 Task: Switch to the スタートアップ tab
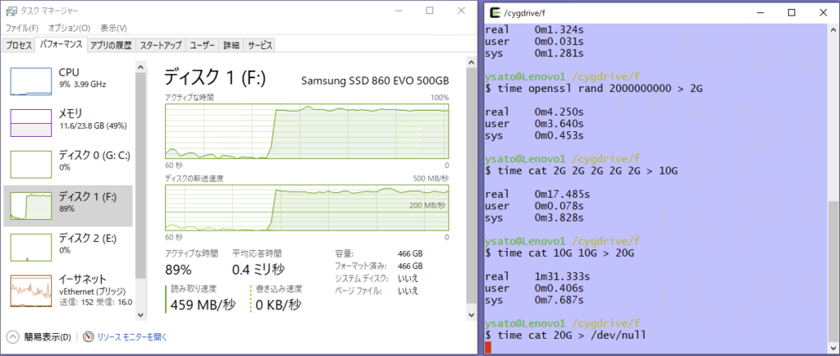[x=160, y=45]
